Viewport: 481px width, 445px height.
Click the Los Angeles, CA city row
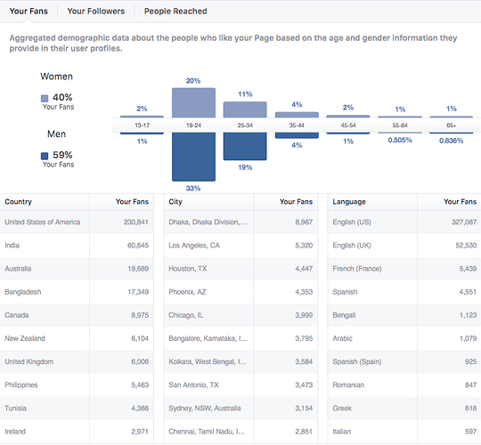[x=240, y=246]
